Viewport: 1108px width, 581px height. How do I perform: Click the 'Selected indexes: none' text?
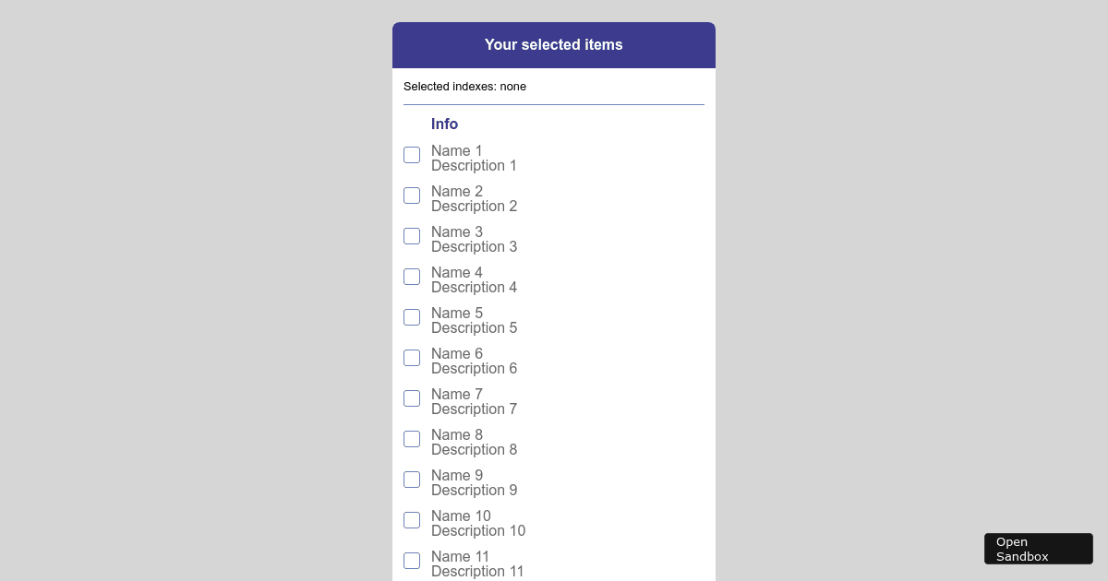click(x=464, y=87)
